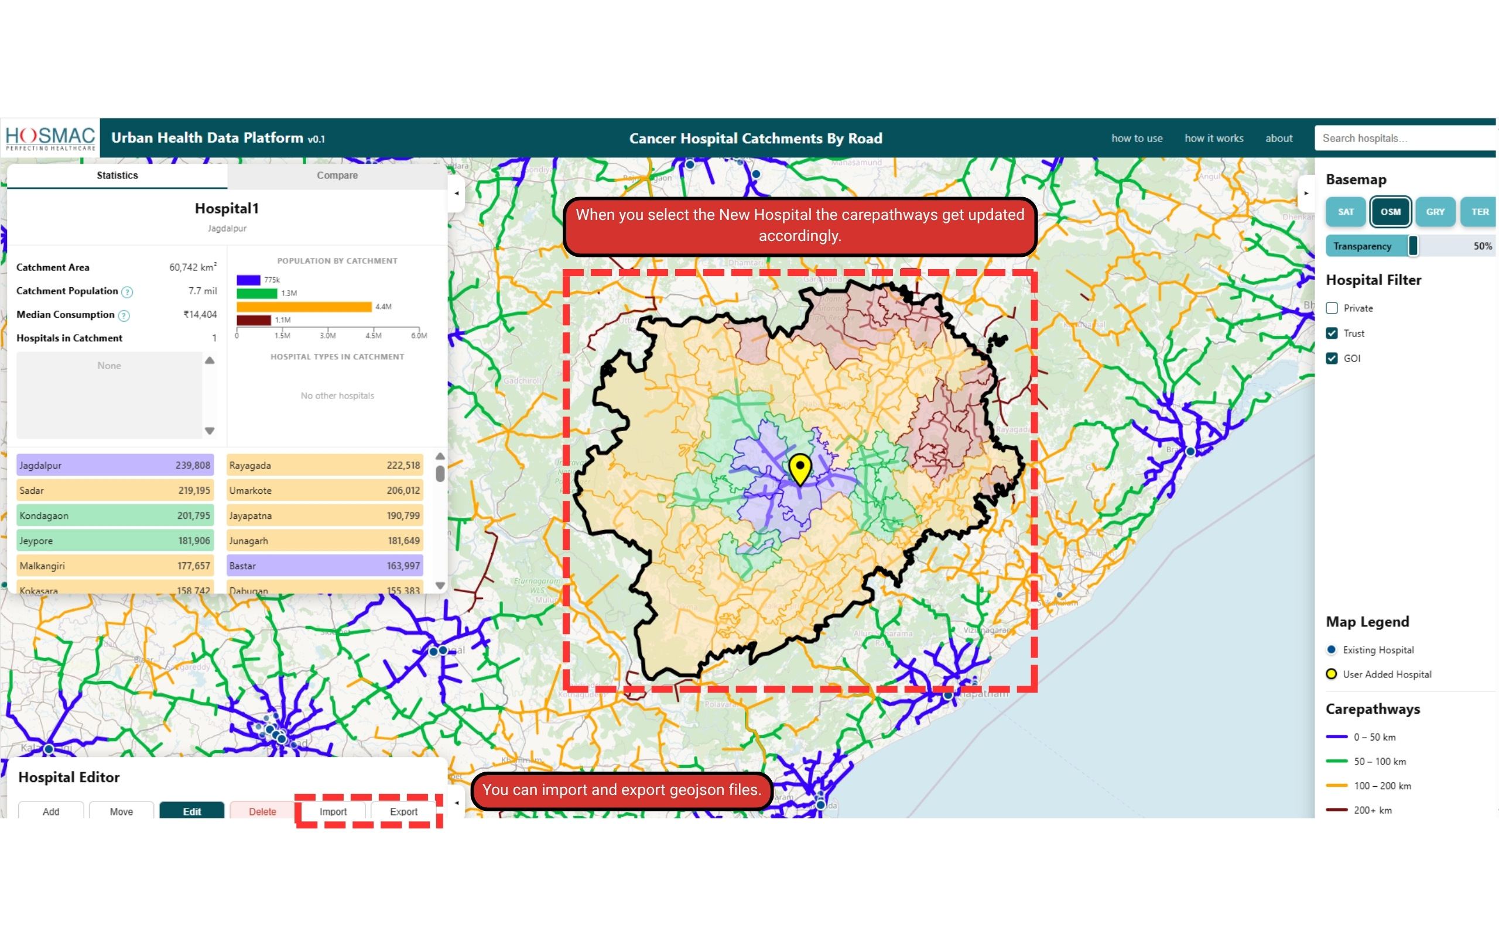Switch to the Compare tab
This screenshot has height=936, width=1499.
tap(337, 175)
